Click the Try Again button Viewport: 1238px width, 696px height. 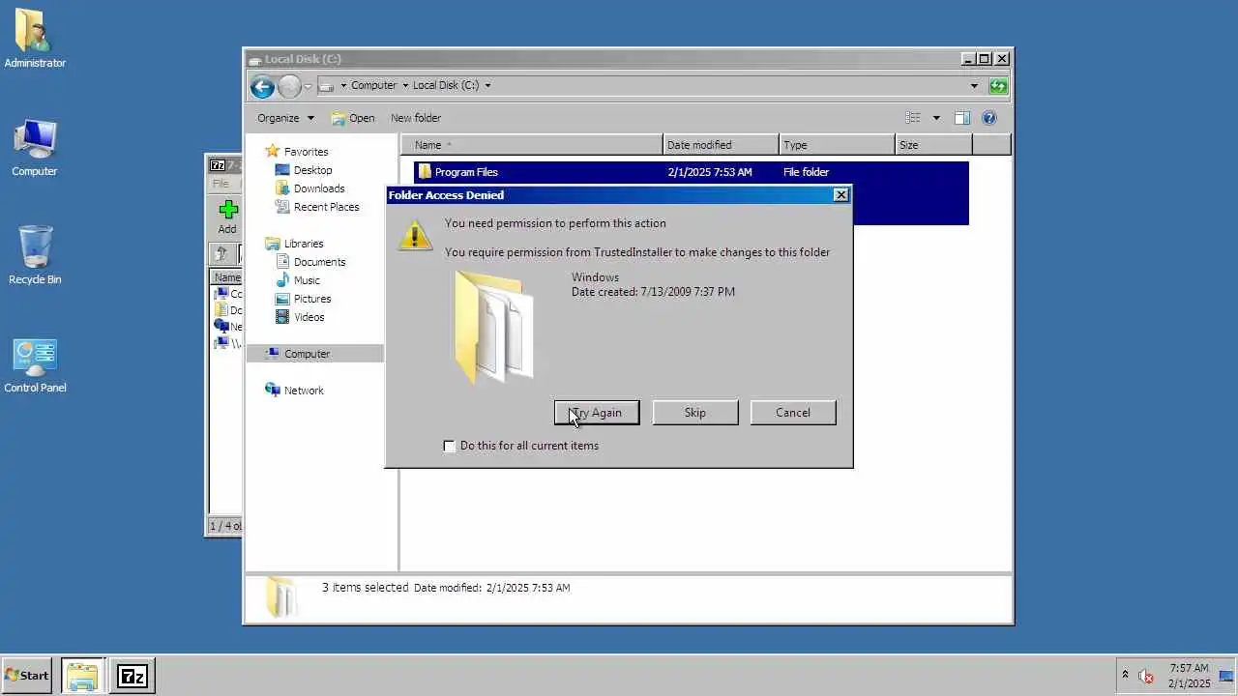point(597,413)
